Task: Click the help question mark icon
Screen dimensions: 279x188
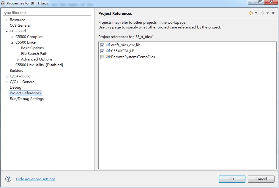Action: pyautogui.click(x=8, y=179)
